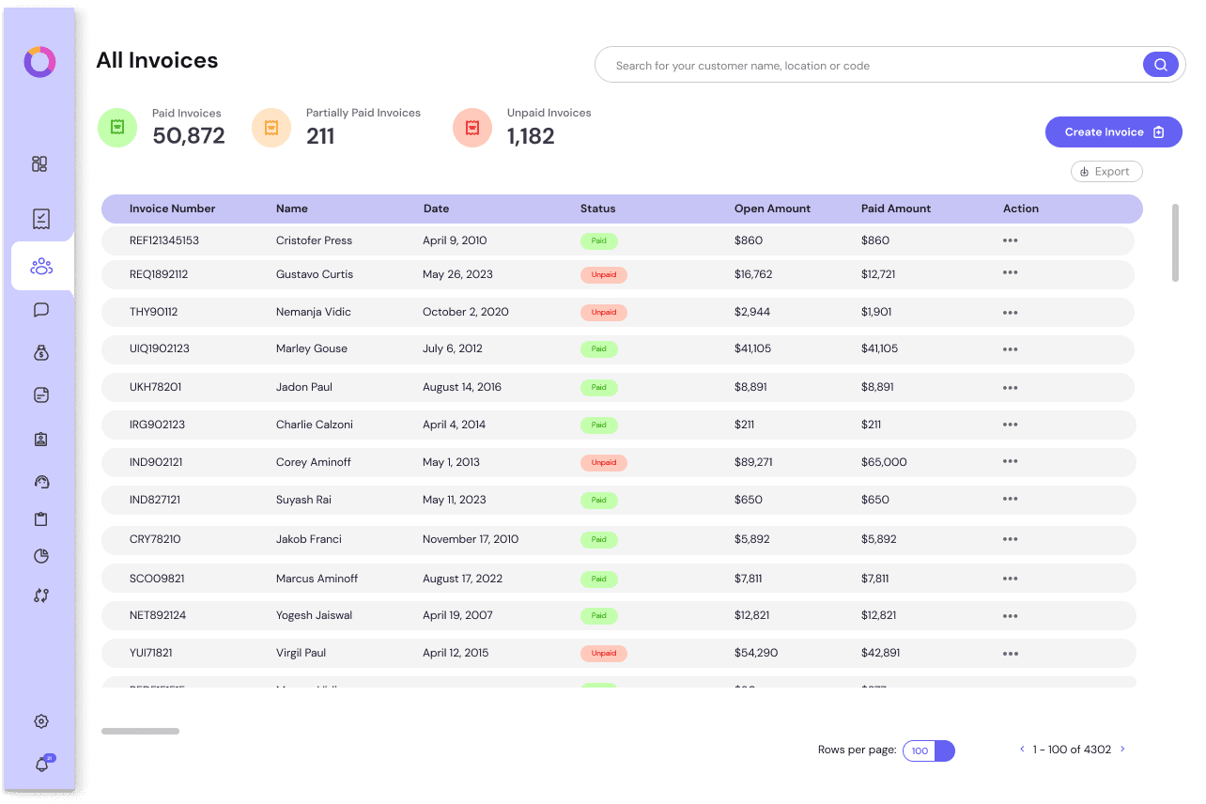Open the customers icon in the sidebar
The width and height of the screenshot is (1206, 804).
coord(41,266)
